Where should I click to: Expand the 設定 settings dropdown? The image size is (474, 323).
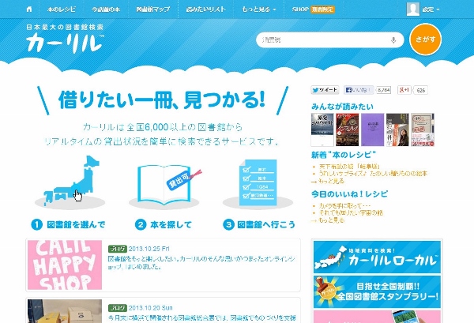coord(431,9)
